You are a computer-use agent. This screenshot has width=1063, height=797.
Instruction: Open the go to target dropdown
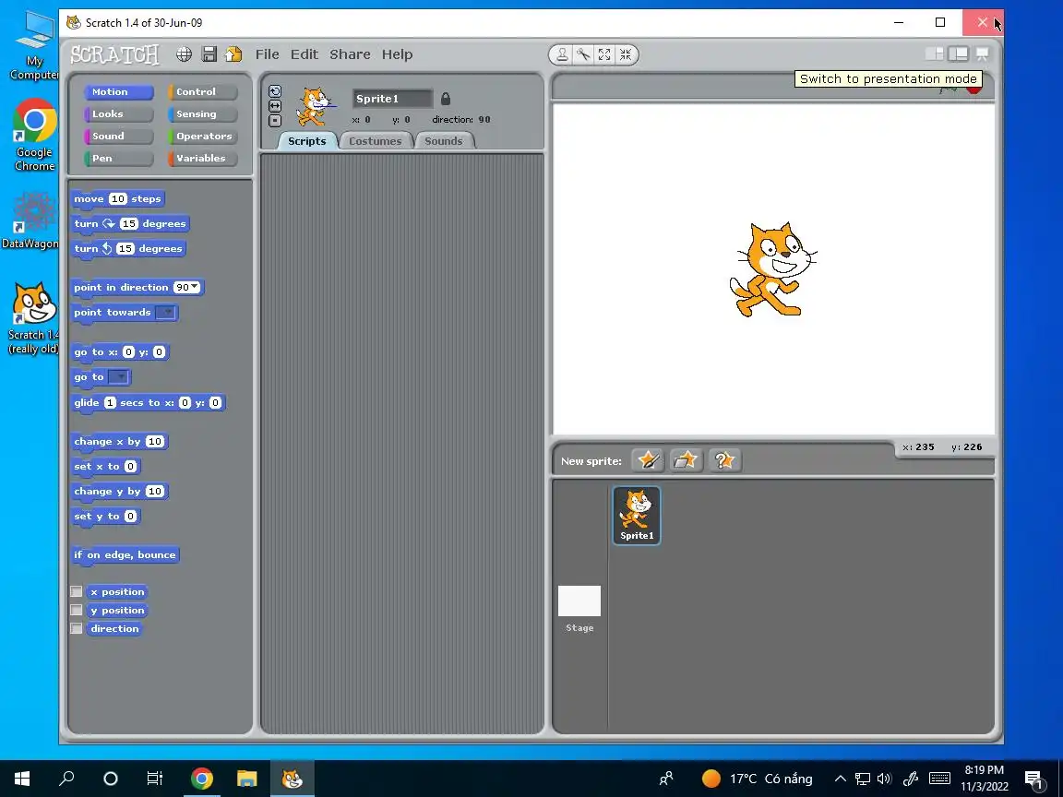point(118,377)
